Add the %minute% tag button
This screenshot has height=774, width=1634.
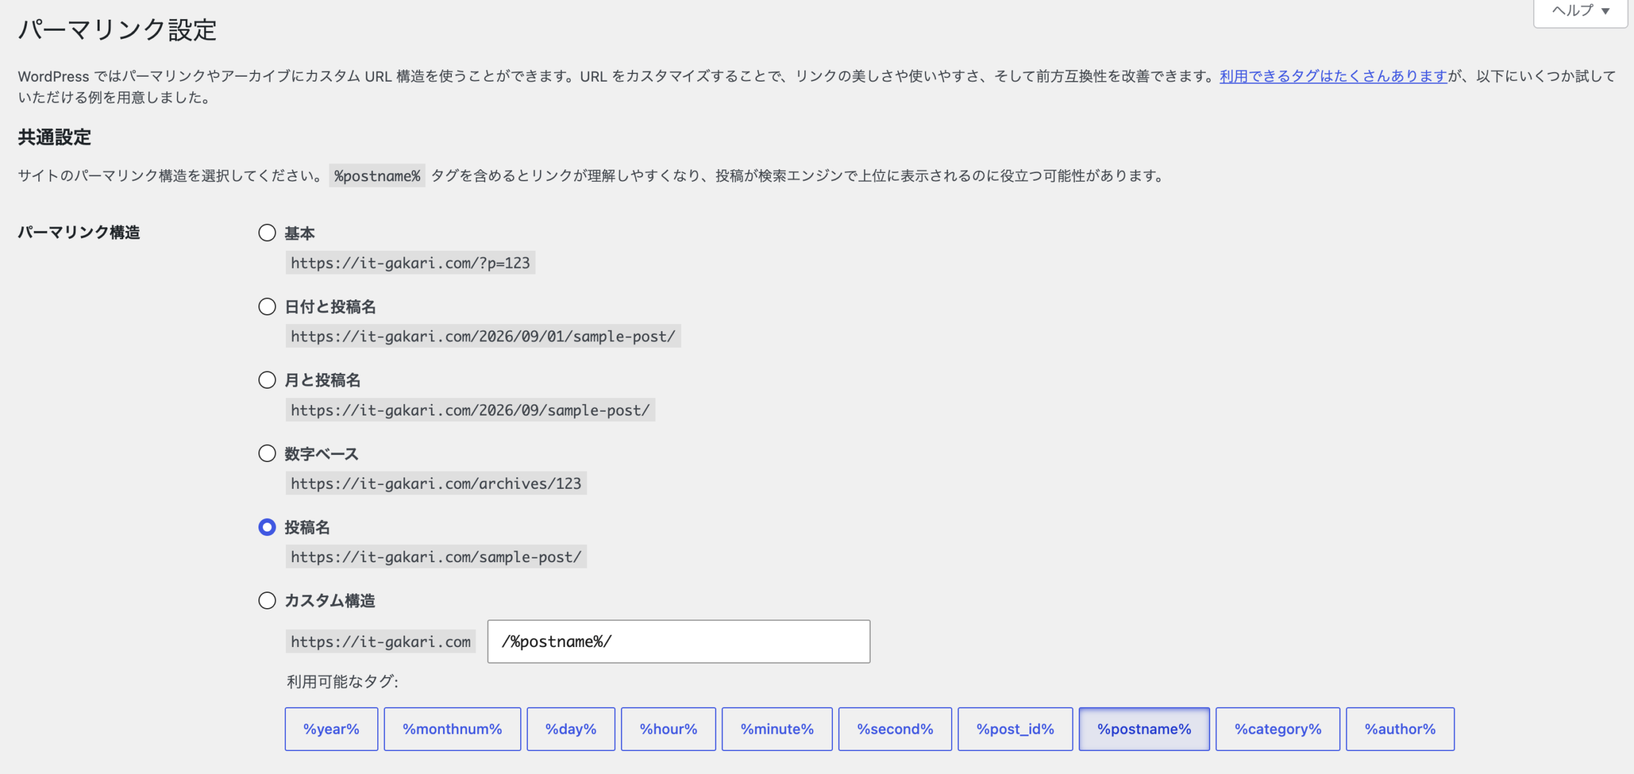(777, 729)
